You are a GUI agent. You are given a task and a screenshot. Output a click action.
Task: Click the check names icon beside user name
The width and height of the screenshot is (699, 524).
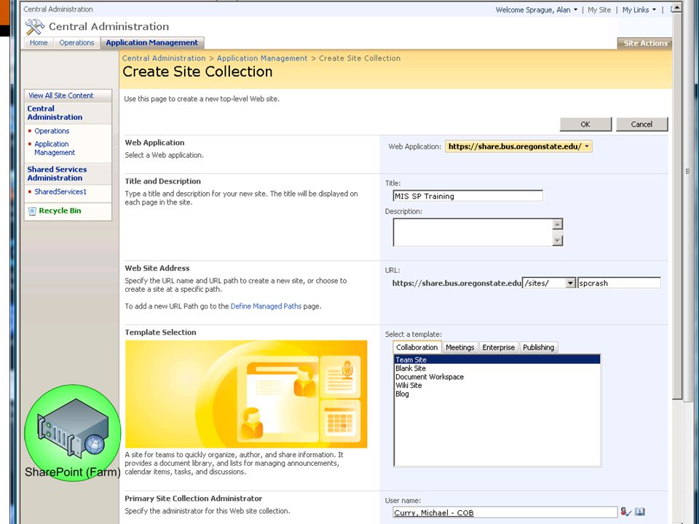626,512
